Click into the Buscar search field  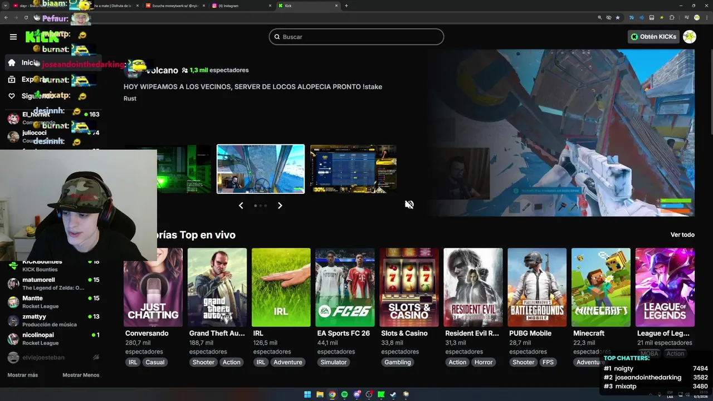tap(356, 37)
